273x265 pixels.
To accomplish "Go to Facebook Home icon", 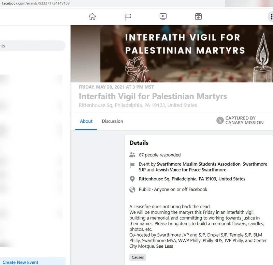I will tap(92, 17).
